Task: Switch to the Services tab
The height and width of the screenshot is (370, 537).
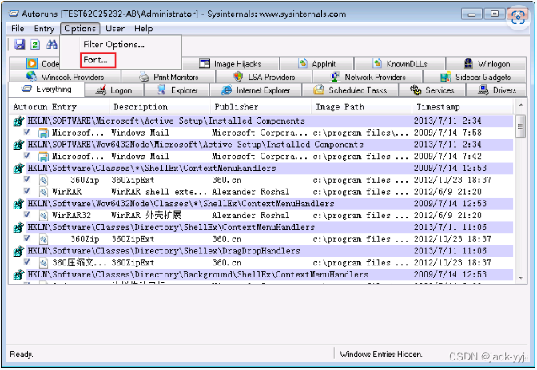Action: 432,90
